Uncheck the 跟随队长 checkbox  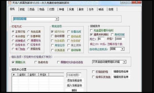13,62
